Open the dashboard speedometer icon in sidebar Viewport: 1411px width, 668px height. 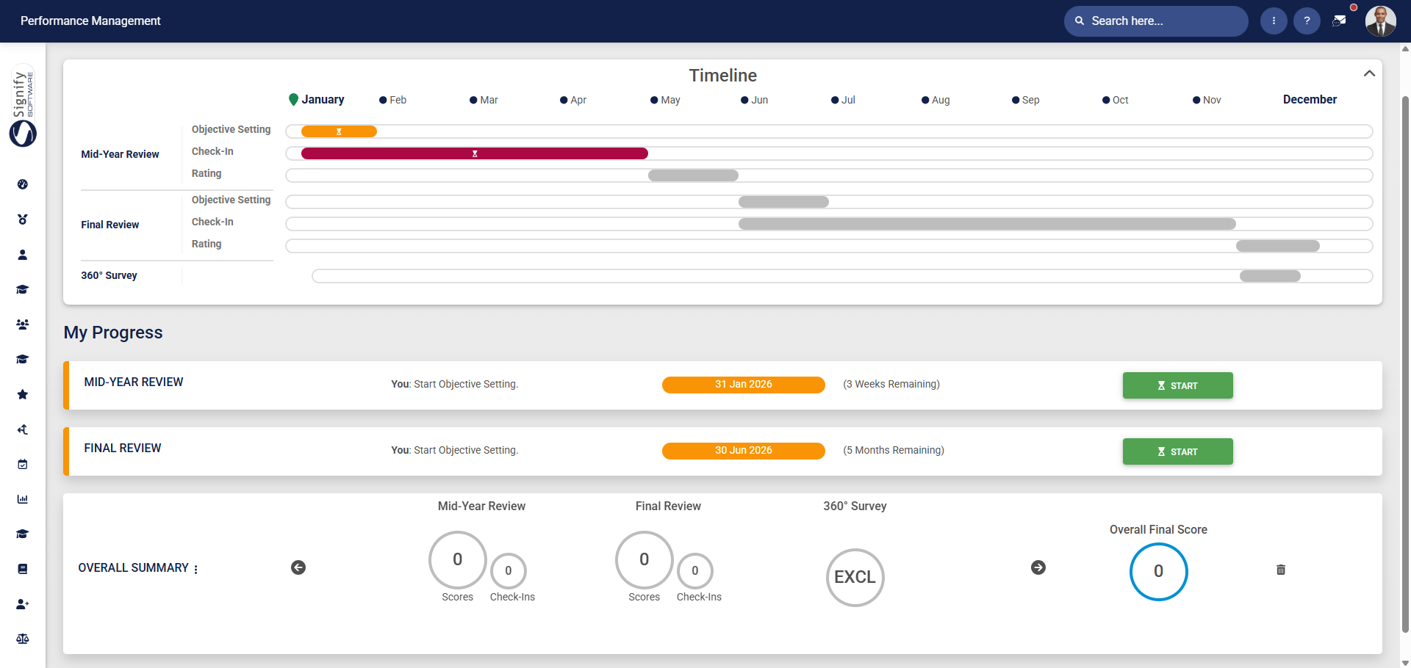coord(23,185)
